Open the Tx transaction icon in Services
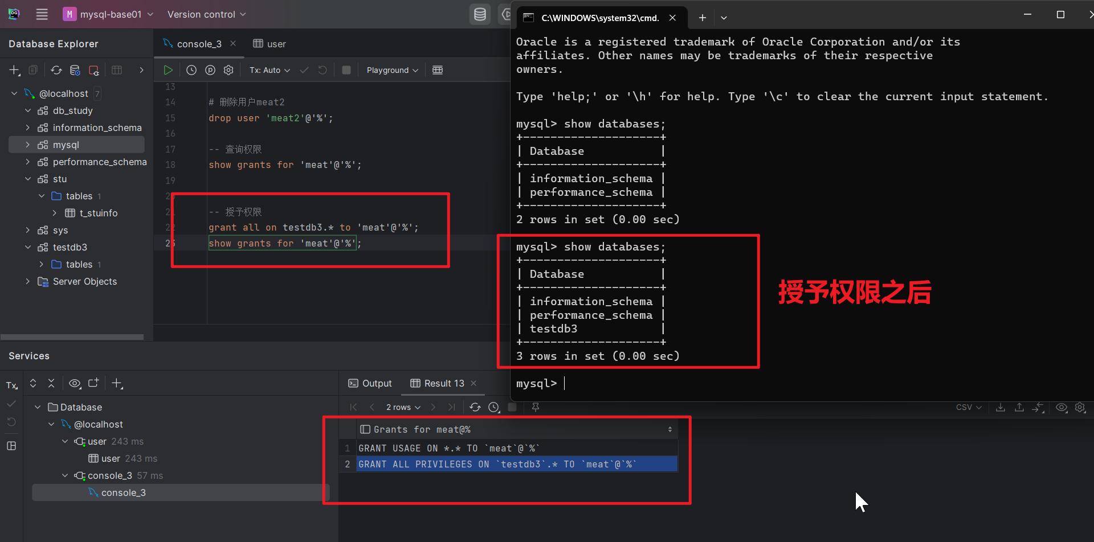This screenshot has width=1094, height=542. [11, 385]
